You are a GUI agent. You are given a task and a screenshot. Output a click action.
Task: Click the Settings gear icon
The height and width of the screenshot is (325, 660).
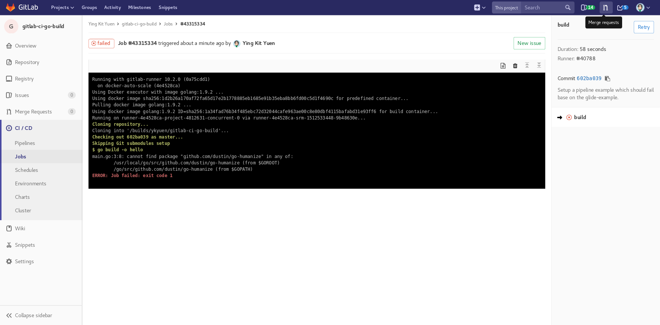9,261
